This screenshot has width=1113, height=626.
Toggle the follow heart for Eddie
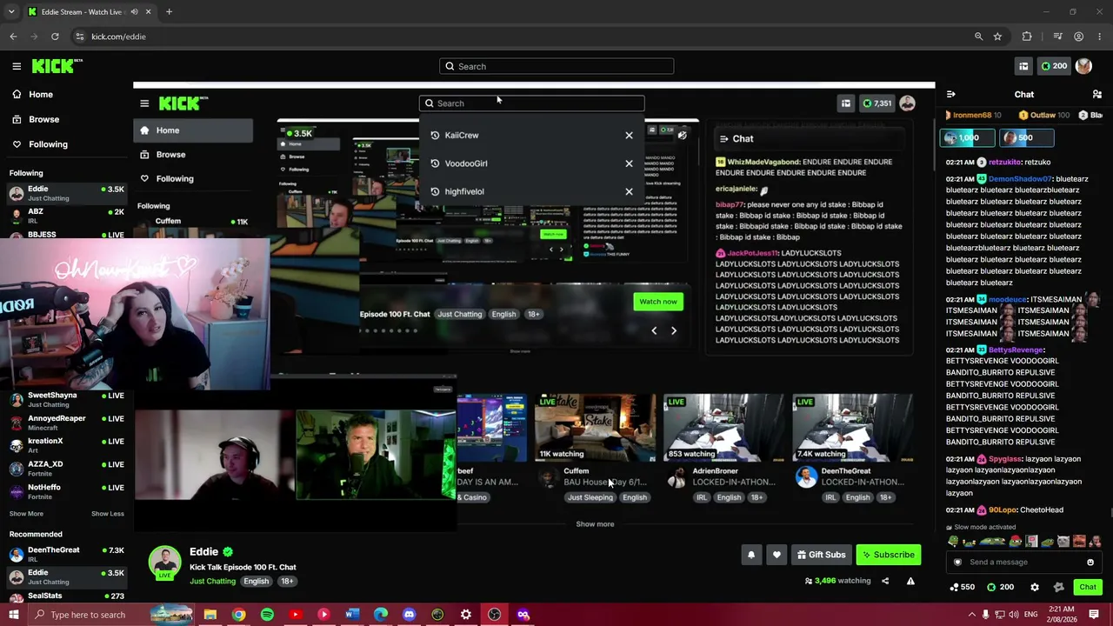pyautogui.click(x=776, y=555)
